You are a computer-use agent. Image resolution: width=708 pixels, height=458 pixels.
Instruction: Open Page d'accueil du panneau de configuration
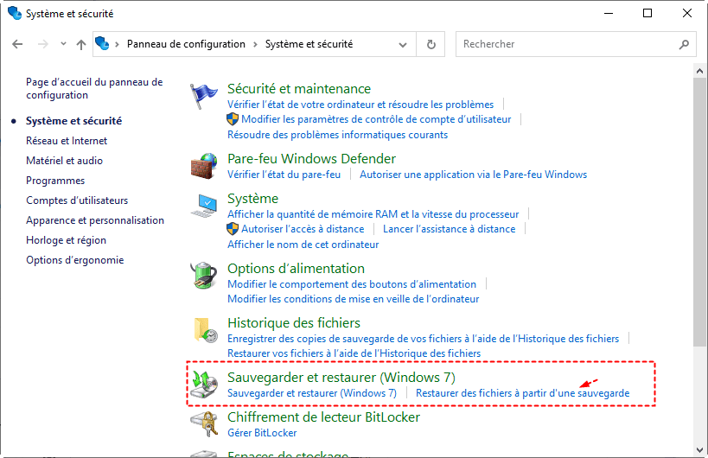click(94, 88)
